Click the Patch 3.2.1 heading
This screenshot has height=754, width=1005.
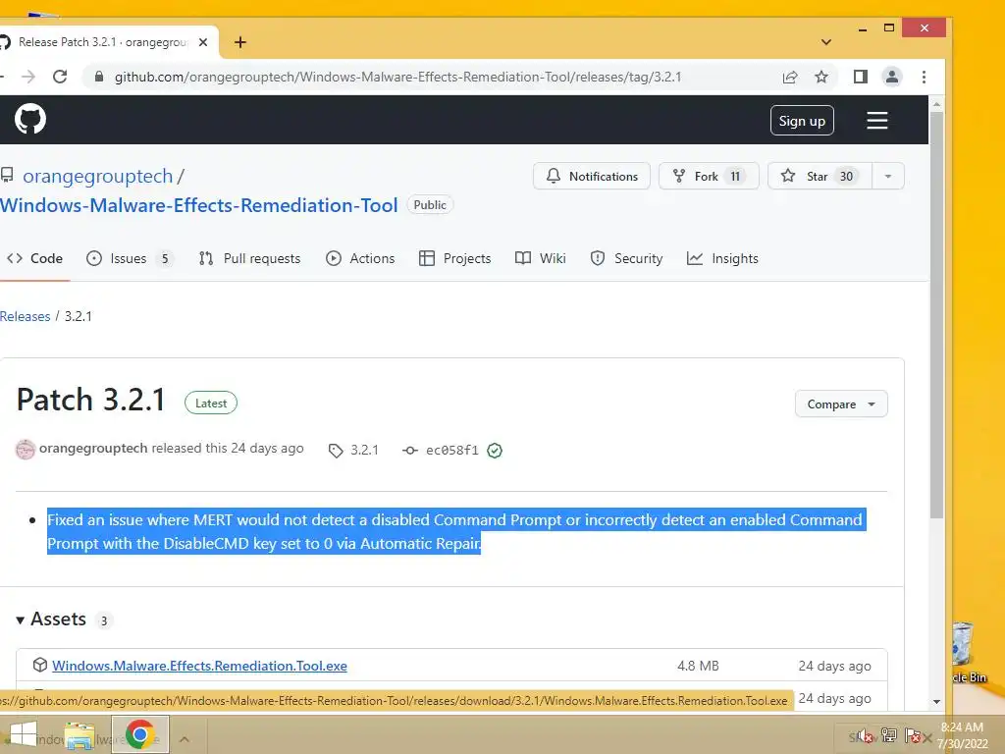91,400
